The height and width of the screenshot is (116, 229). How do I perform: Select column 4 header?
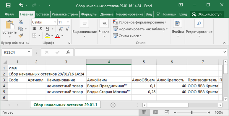point(109,62)
